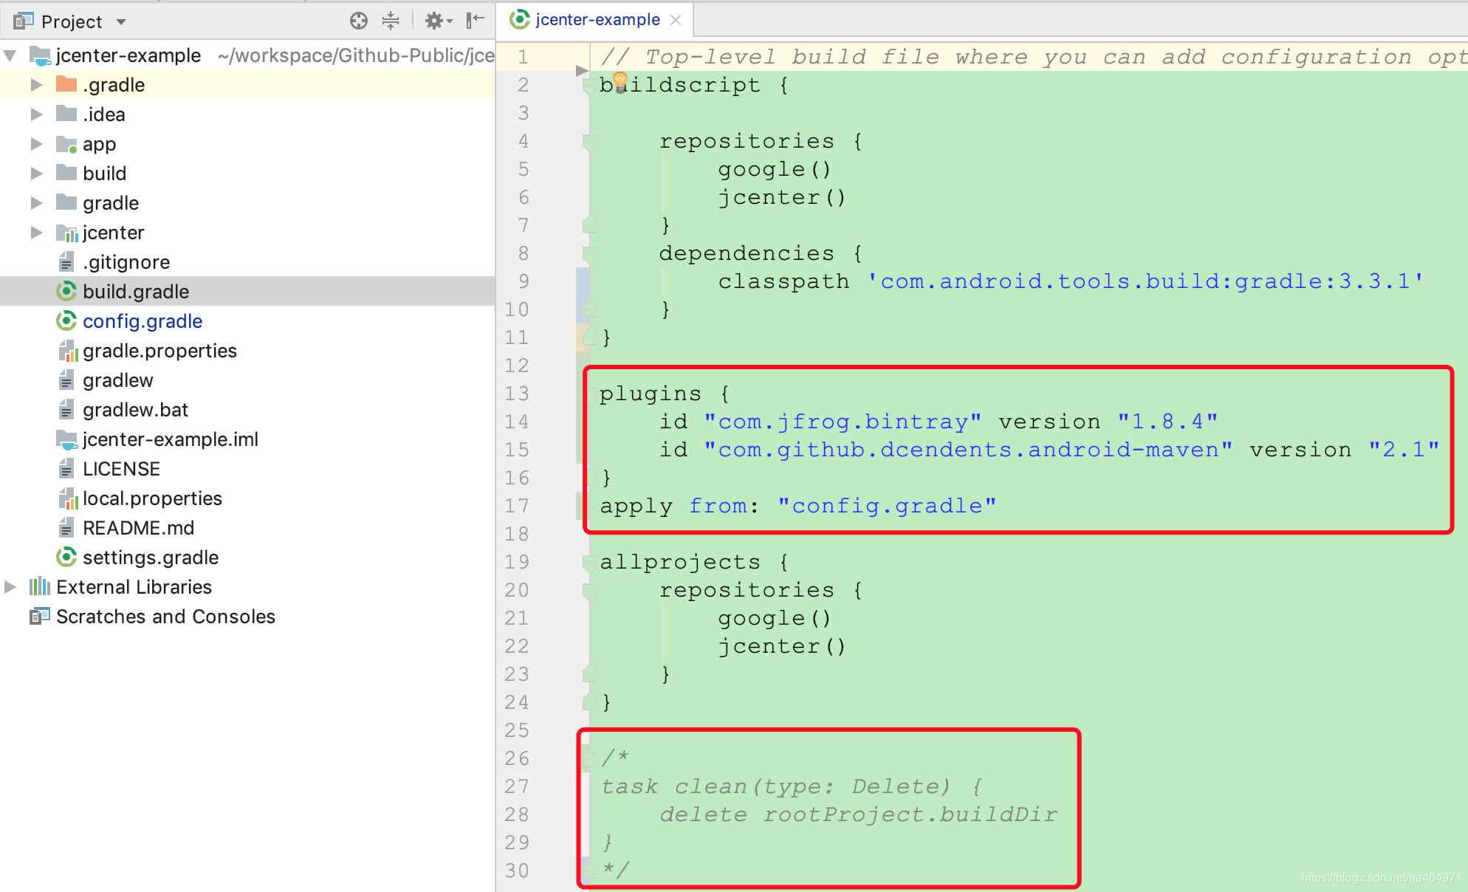Click the top-level build file comment line
The image size is (1468, 892).
pos(1033,57)
